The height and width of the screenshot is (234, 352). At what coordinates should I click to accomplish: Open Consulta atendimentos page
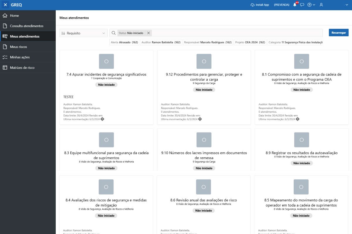pyautogui.click(x=27, y=26)
